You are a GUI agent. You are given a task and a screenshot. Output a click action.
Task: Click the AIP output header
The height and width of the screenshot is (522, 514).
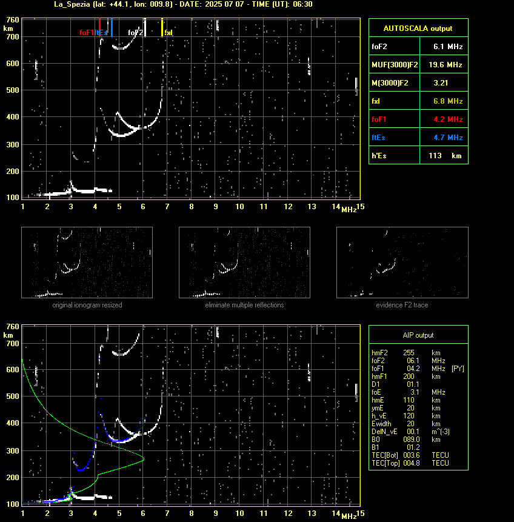(x=418, y=335)
